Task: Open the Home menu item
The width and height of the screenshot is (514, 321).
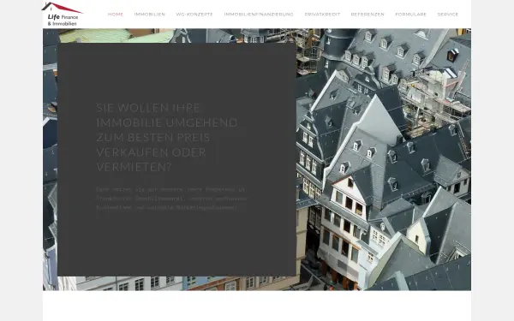Action: pos(116,15)
